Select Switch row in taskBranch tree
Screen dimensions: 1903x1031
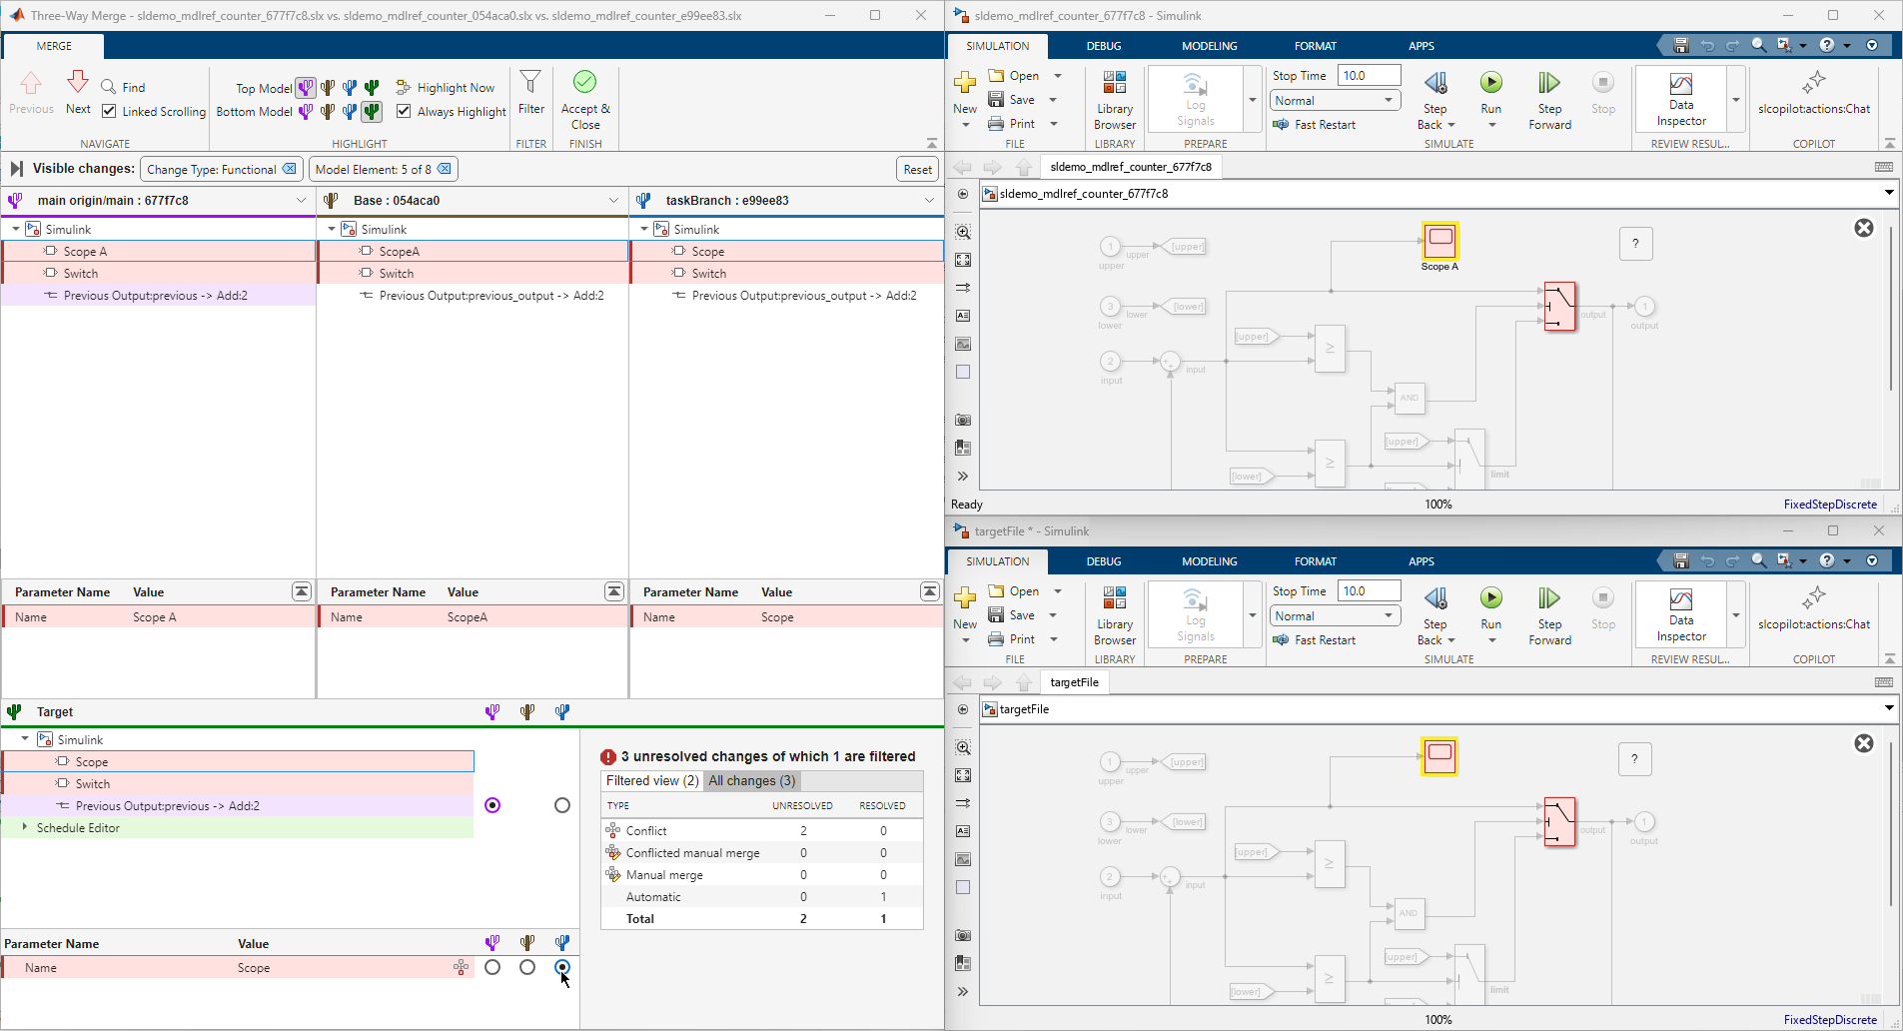tap(787, 274)
